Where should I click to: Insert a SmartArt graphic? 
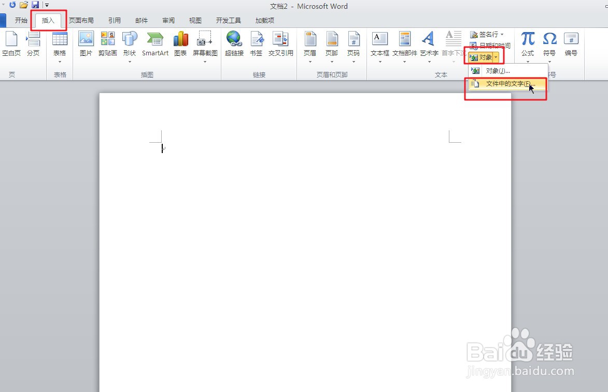(x=155, y=44)
